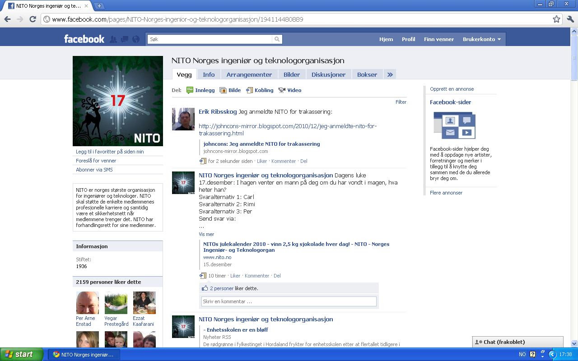Click the Chrome icon in the taskbar button
578x361 pixels.
pos(56,354)
